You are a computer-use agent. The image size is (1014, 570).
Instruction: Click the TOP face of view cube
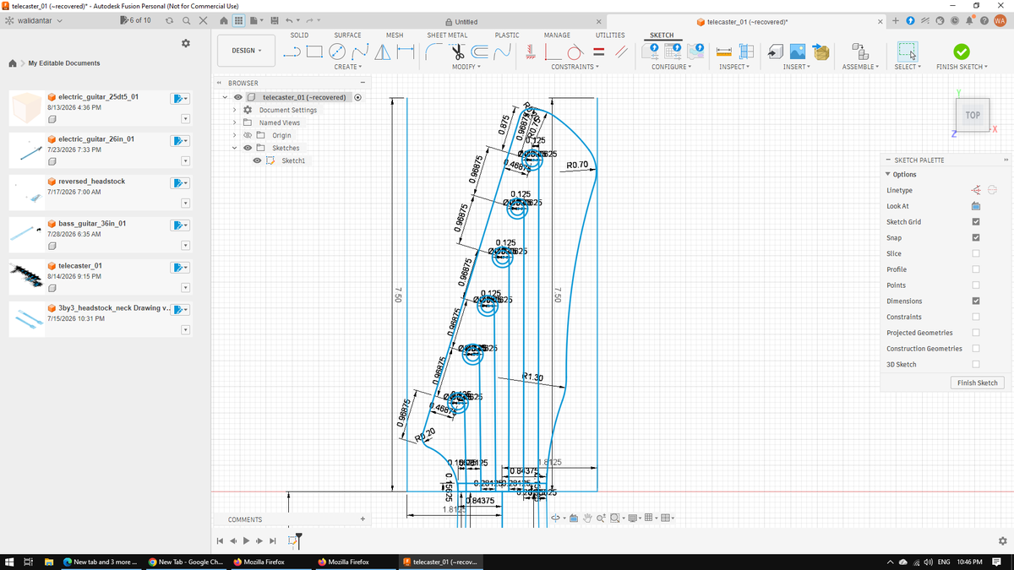(x=973, y=115)
